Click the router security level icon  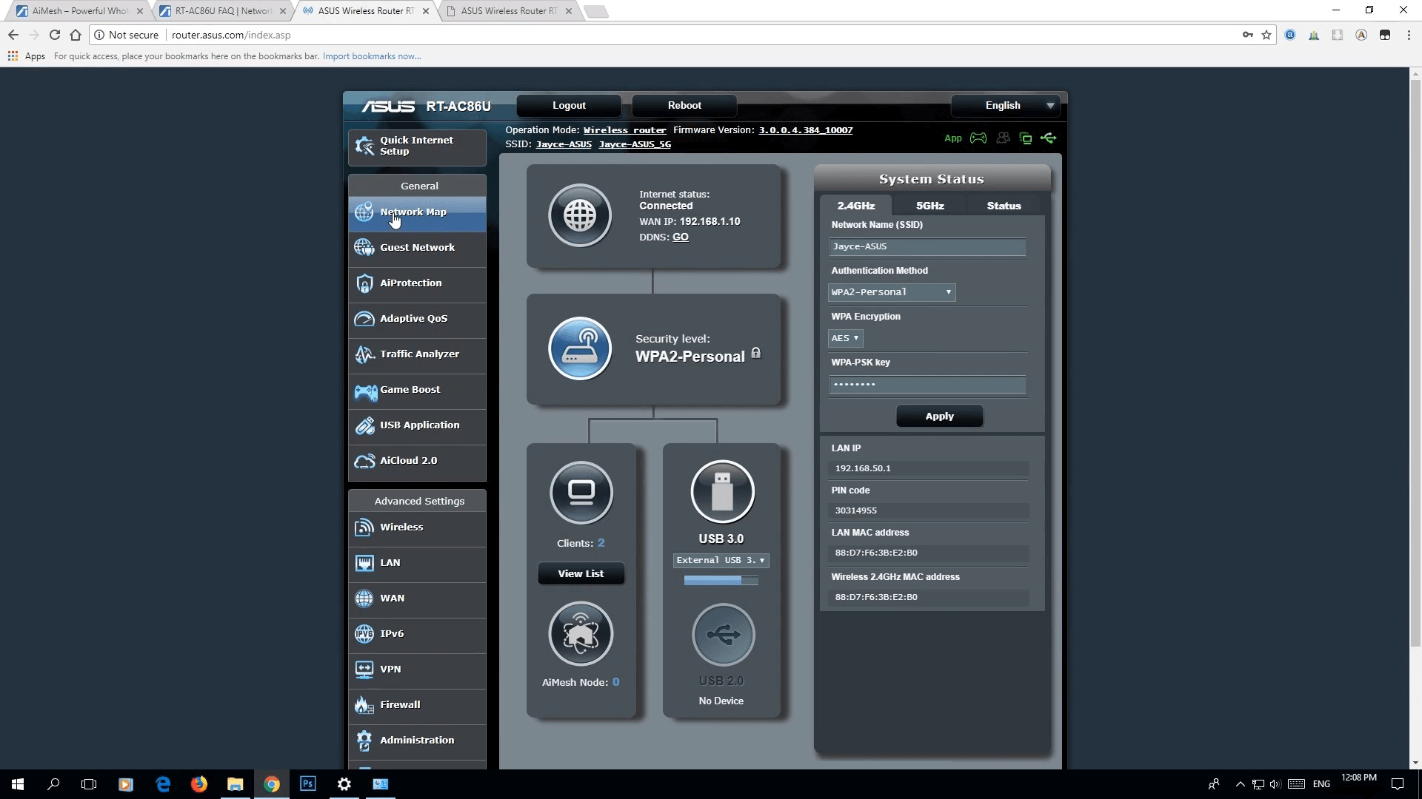pos(580,348)
